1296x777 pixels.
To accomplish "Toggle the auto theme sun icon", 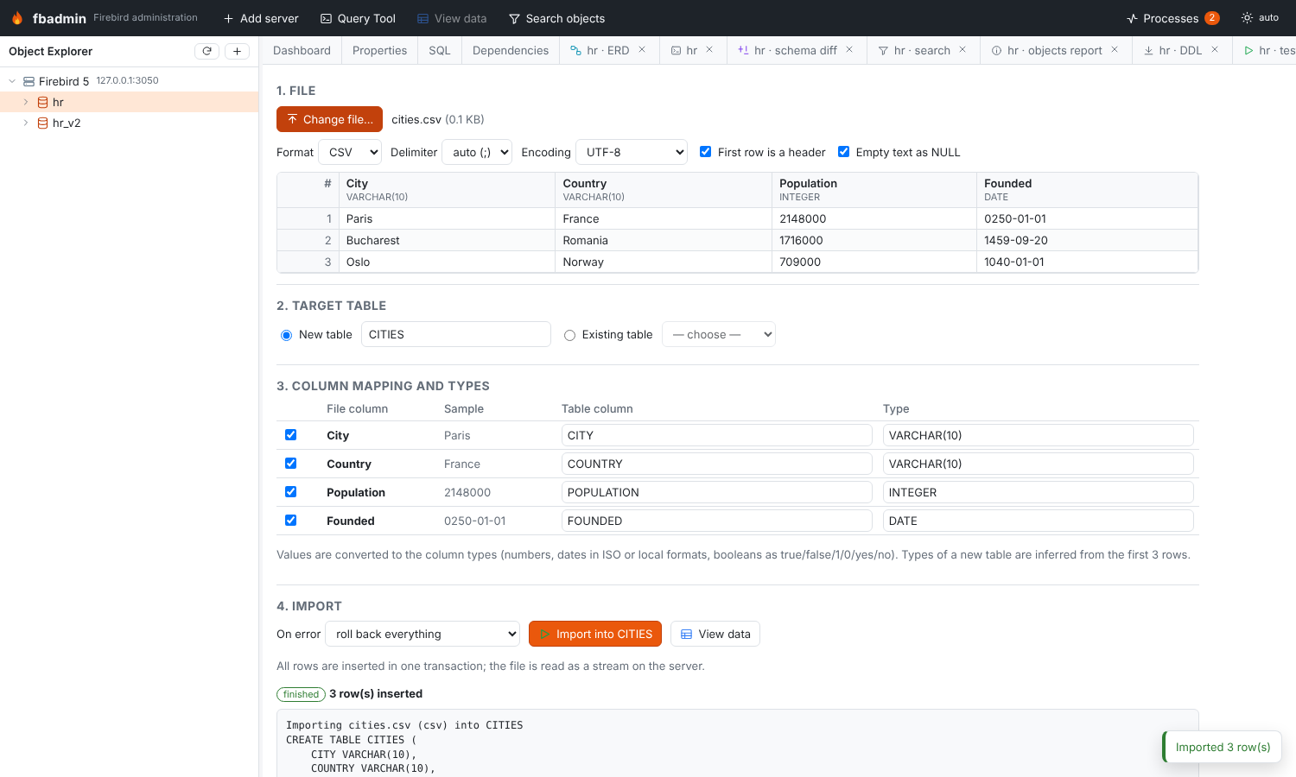I will [x=1247, y=18].
